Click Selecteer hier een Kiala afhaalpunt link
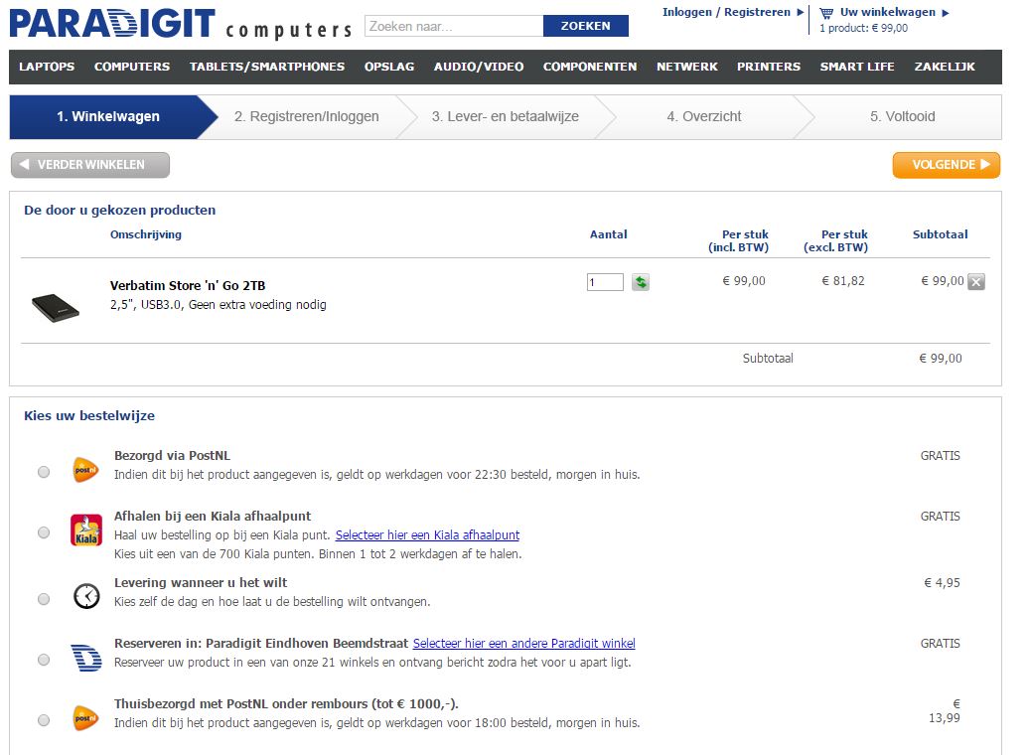The height and width of the screenshot is (755, 1030). (x=428, y=534)
